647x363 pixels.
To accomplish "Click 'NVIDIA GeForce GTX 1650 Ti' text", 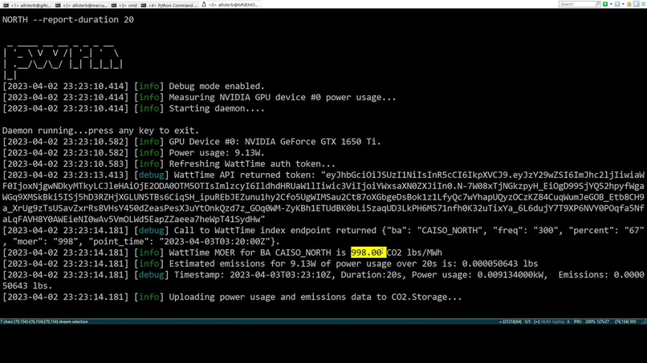I will (311, 142).
